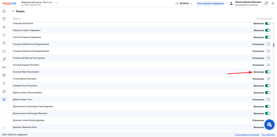
Task: Go back using the arrow beside Модуль
Action: (x=13, y=11)
